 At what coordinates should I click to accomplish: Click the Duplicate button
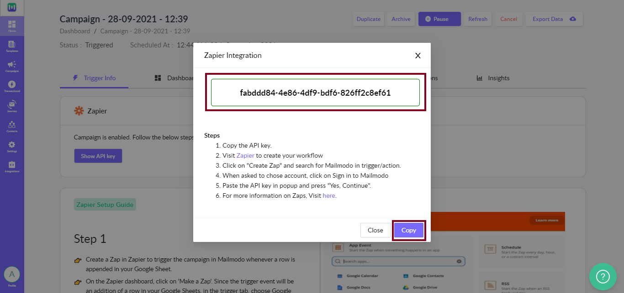[369, 19]
